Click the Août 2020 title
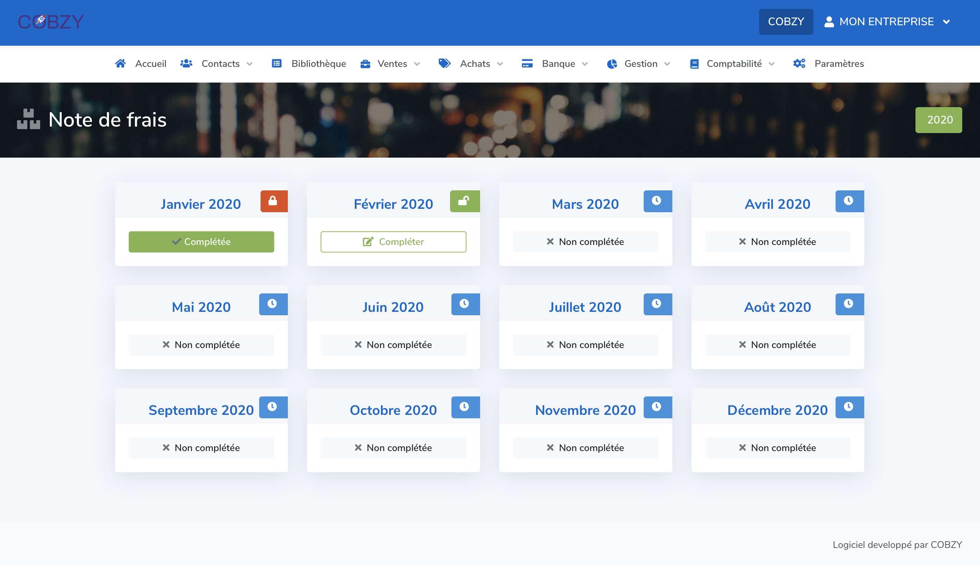 (x=777, y=307)
